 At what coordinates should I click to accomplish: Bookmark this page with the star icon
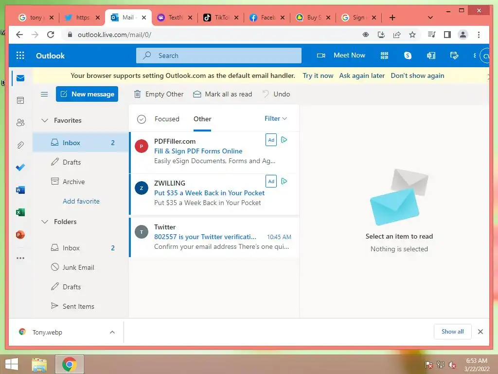click(x=412, y=35)
